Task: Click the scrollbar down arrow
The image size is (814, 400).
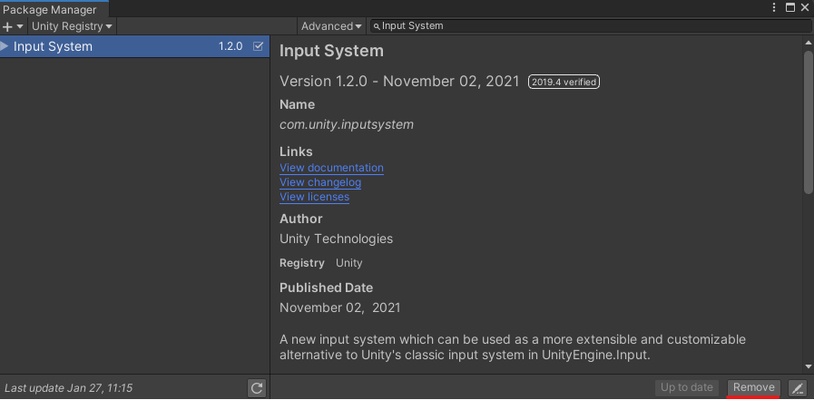Action: point(808,366)
